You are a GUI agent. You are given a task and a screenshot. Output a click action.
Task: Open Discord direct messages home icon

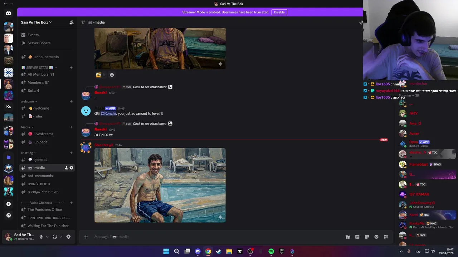9,14
